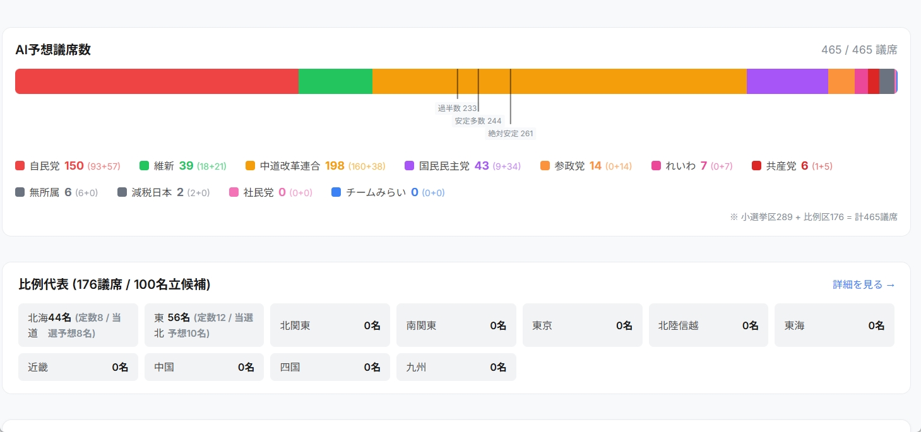Click the 安定多数 244 threshold label
The height and width of the screenshot is (432, 921).
478,121
